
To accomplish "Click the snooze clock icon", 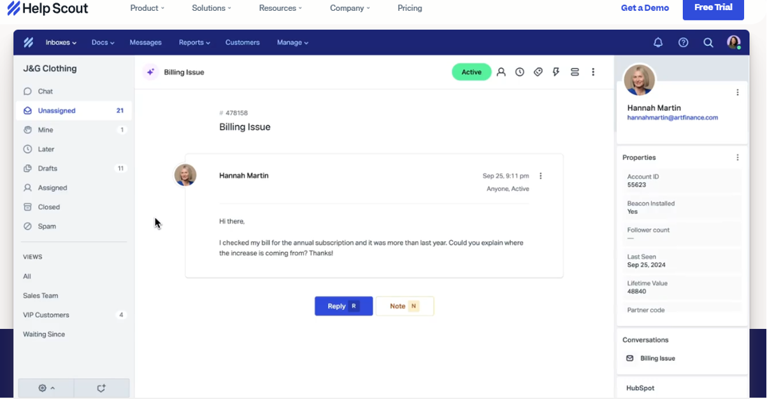I will point(520,72).
